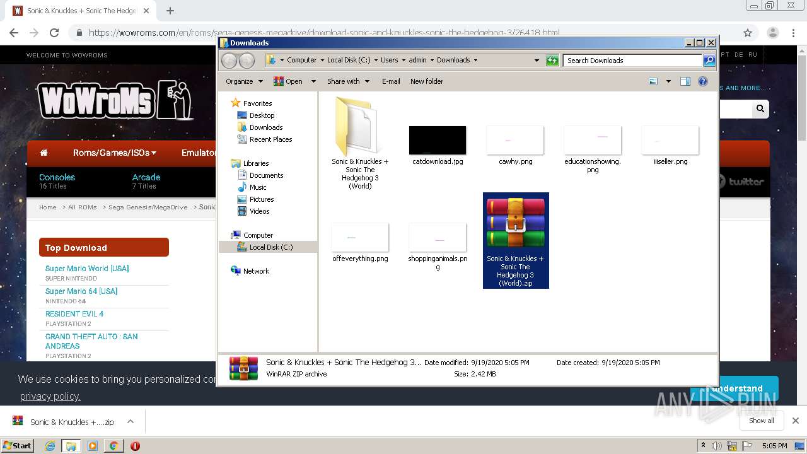Click Chrome back button
This screenshot has height=454, width=807.
[14, 33]
